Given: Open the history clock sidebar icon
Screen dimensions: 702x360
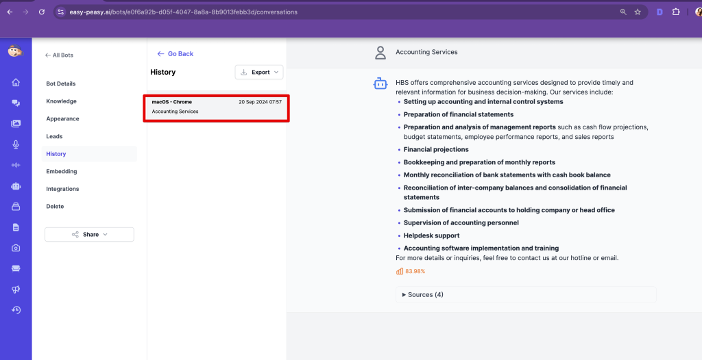Looking at the screenshot, I should tap(16, 310).
